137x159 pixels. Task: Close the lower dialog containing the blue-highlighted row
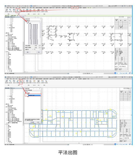tap(40, 89)
